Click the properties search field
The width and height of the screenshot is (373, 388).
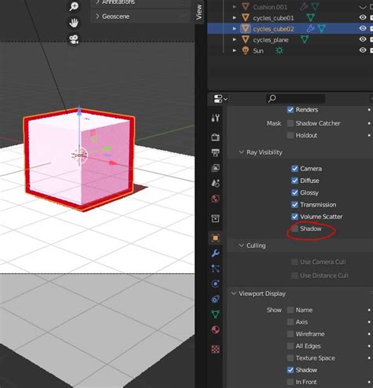296,99
